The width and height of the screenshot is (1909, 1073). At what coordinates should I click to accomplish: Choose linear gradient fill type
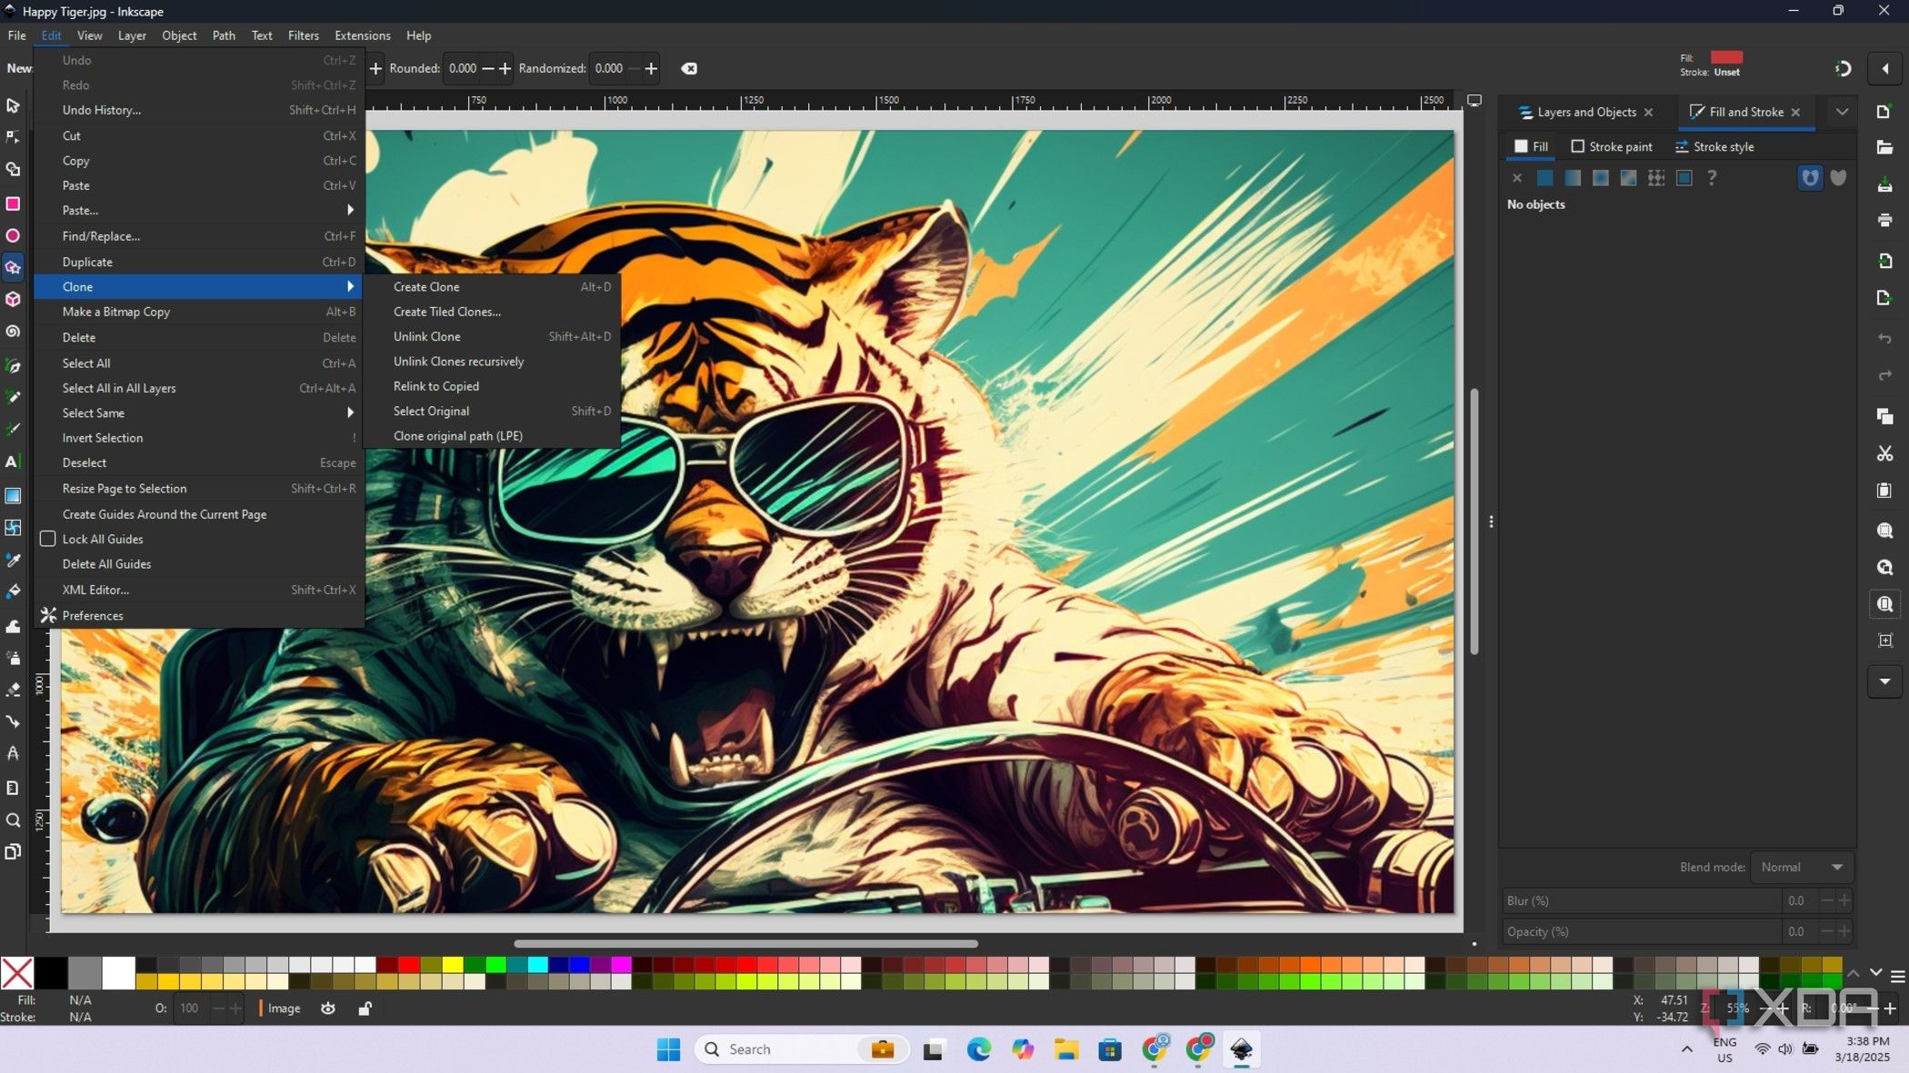(1573, 178)
